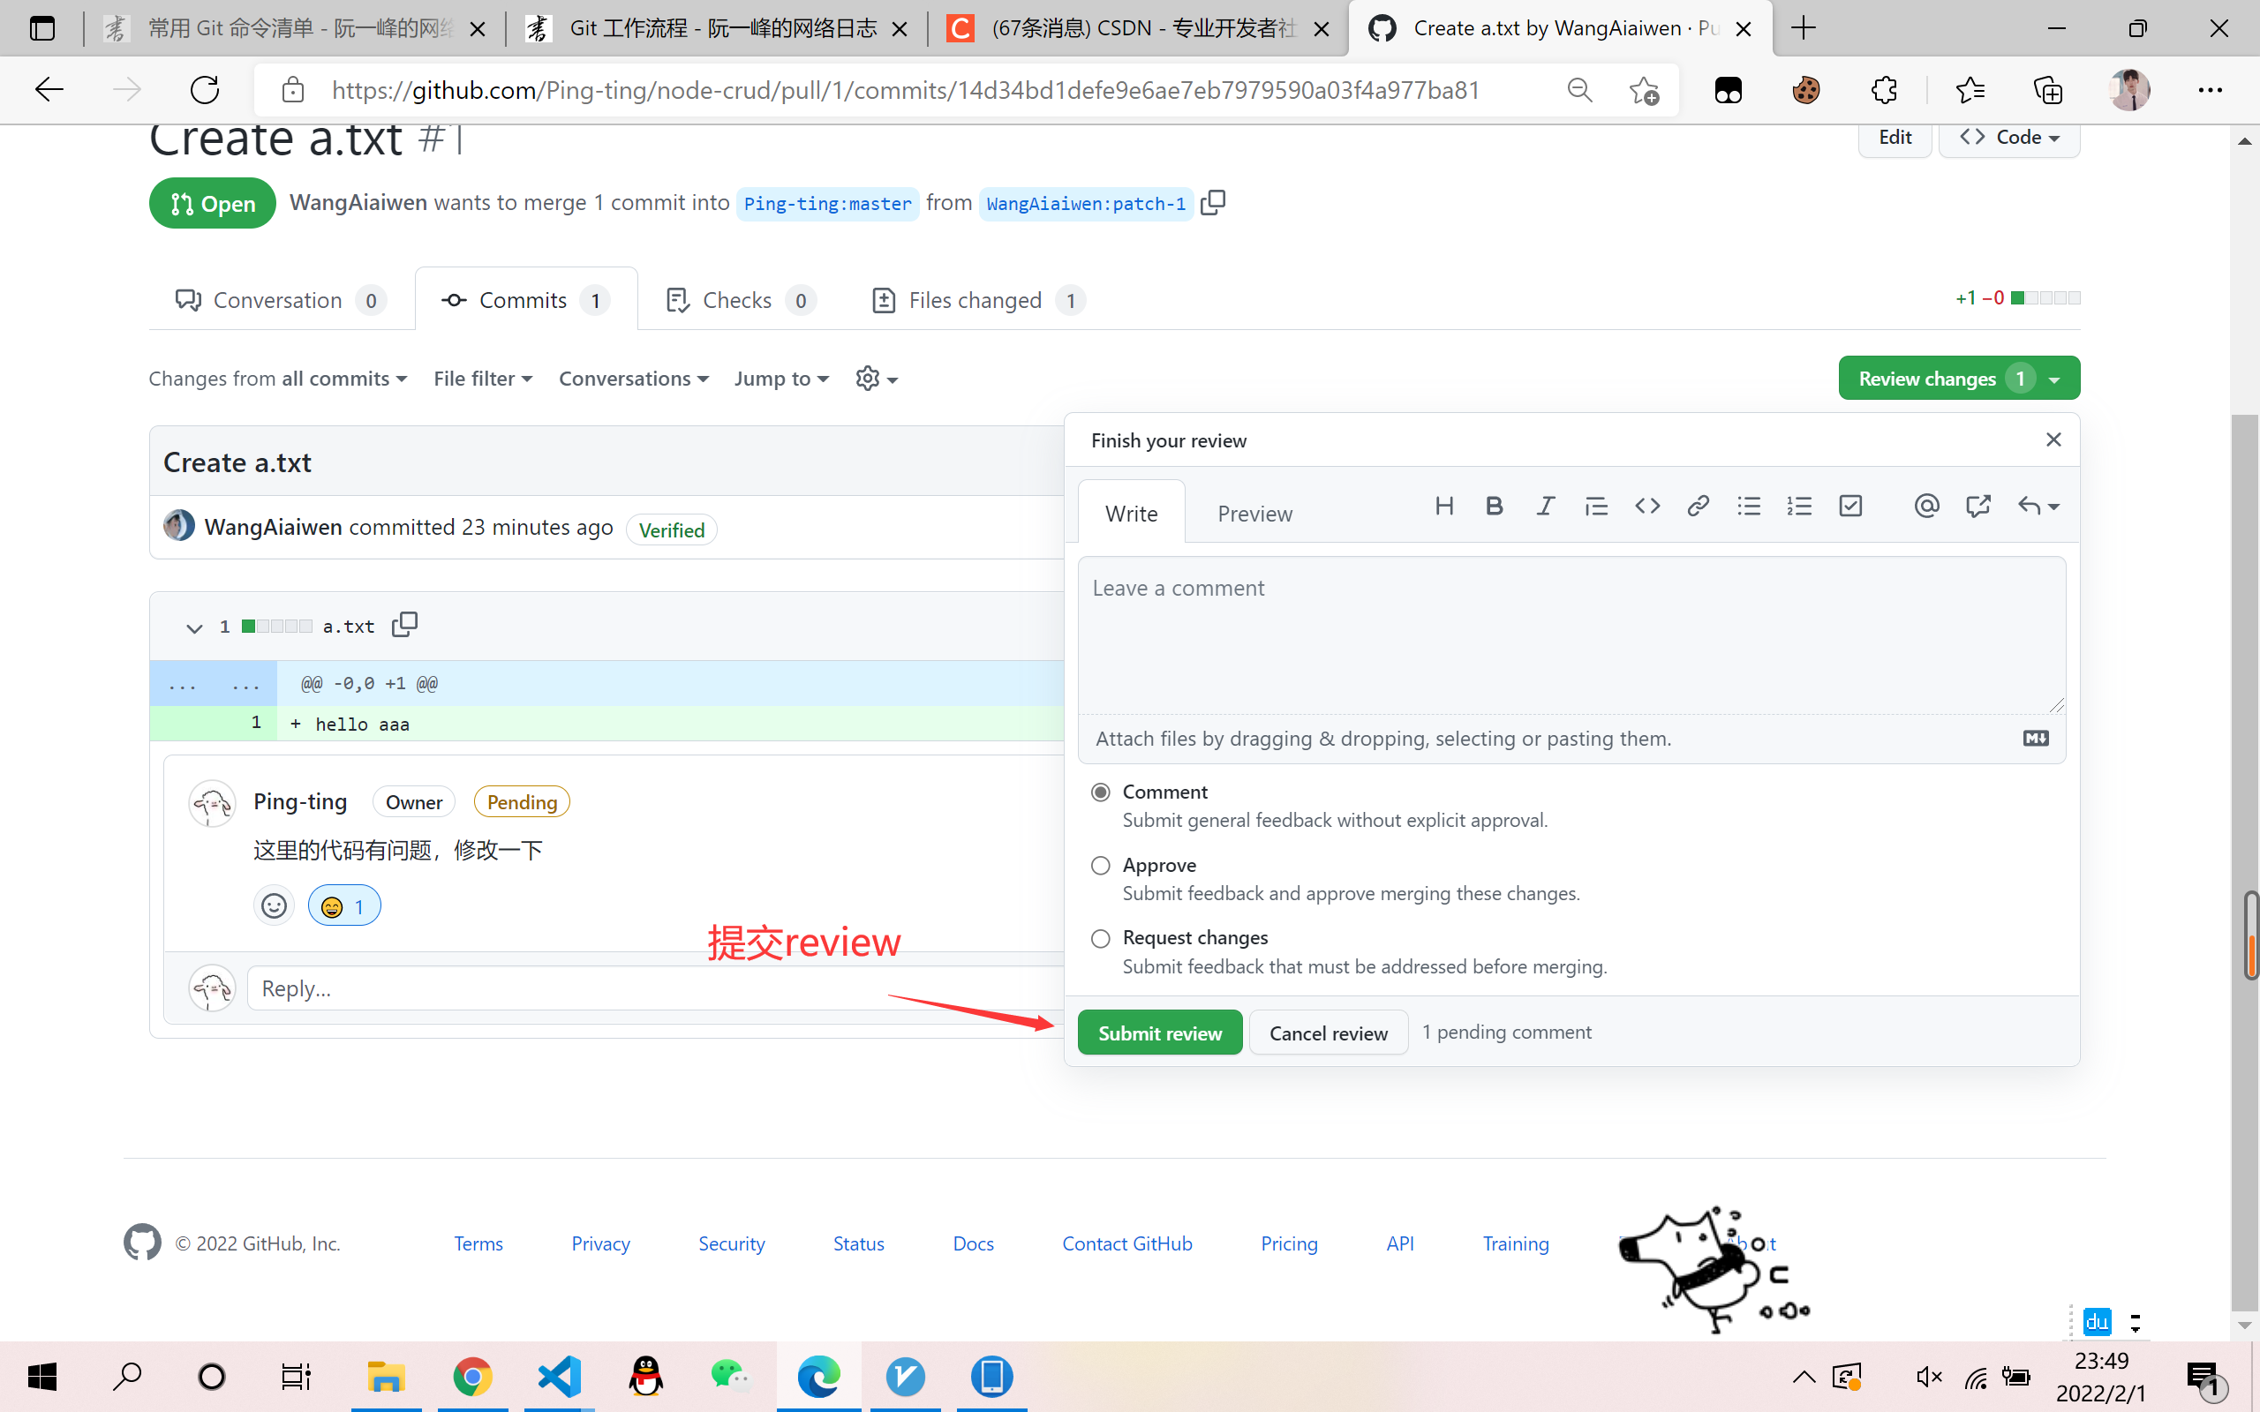
Task: Open WeChat from the taskbar
Action: pos(732,1377)
